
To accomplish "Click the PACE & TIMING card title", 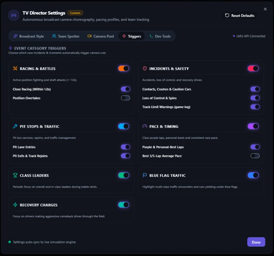I will [x=164, y=127].
